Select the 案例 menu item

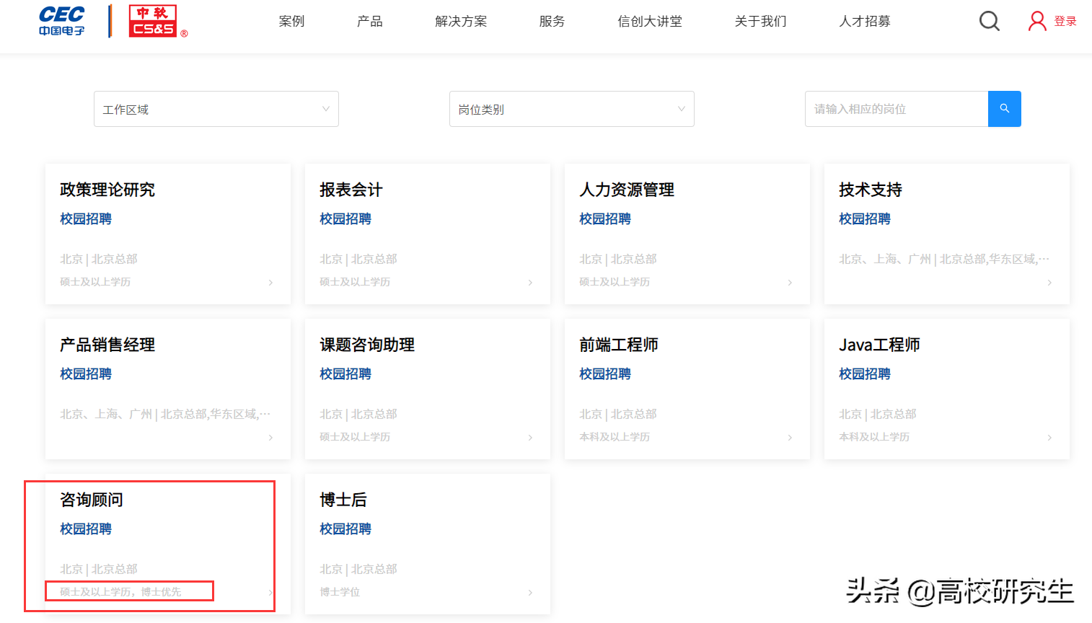click(291, 21)
